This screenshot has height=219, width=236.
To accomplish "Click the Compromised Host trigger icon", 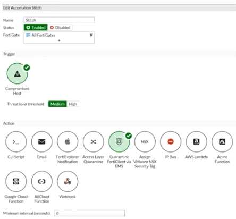I will point(17,73).
